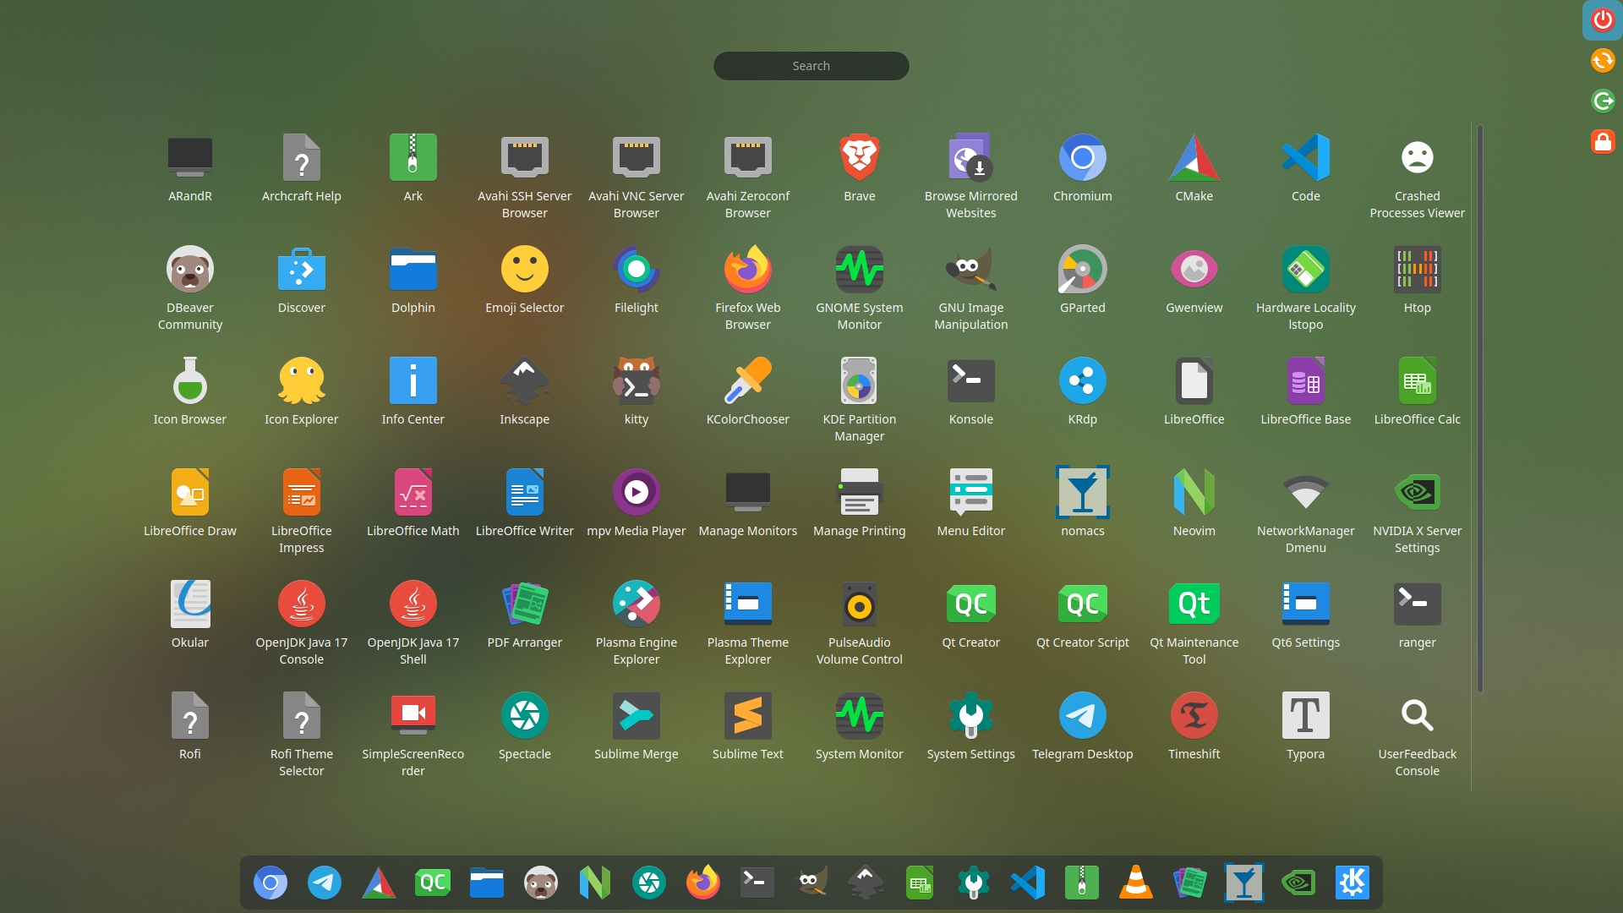Open Info Center
The height and width of the screenshot is (913, 1623).
pos(413,392)
